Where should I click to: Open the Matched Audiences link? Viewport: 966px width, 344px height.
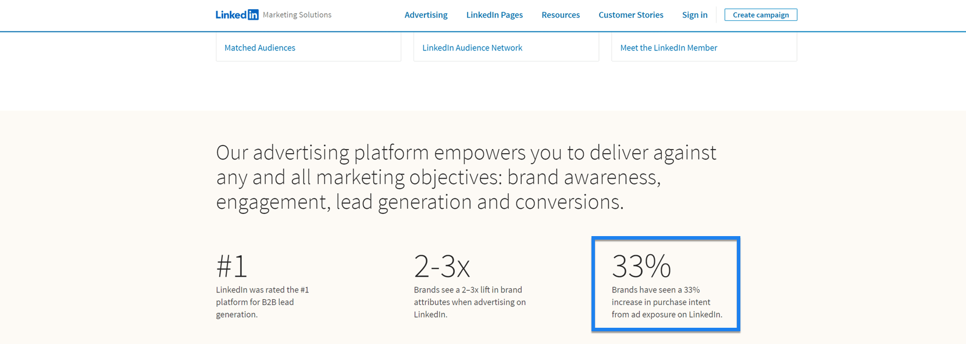260,48
